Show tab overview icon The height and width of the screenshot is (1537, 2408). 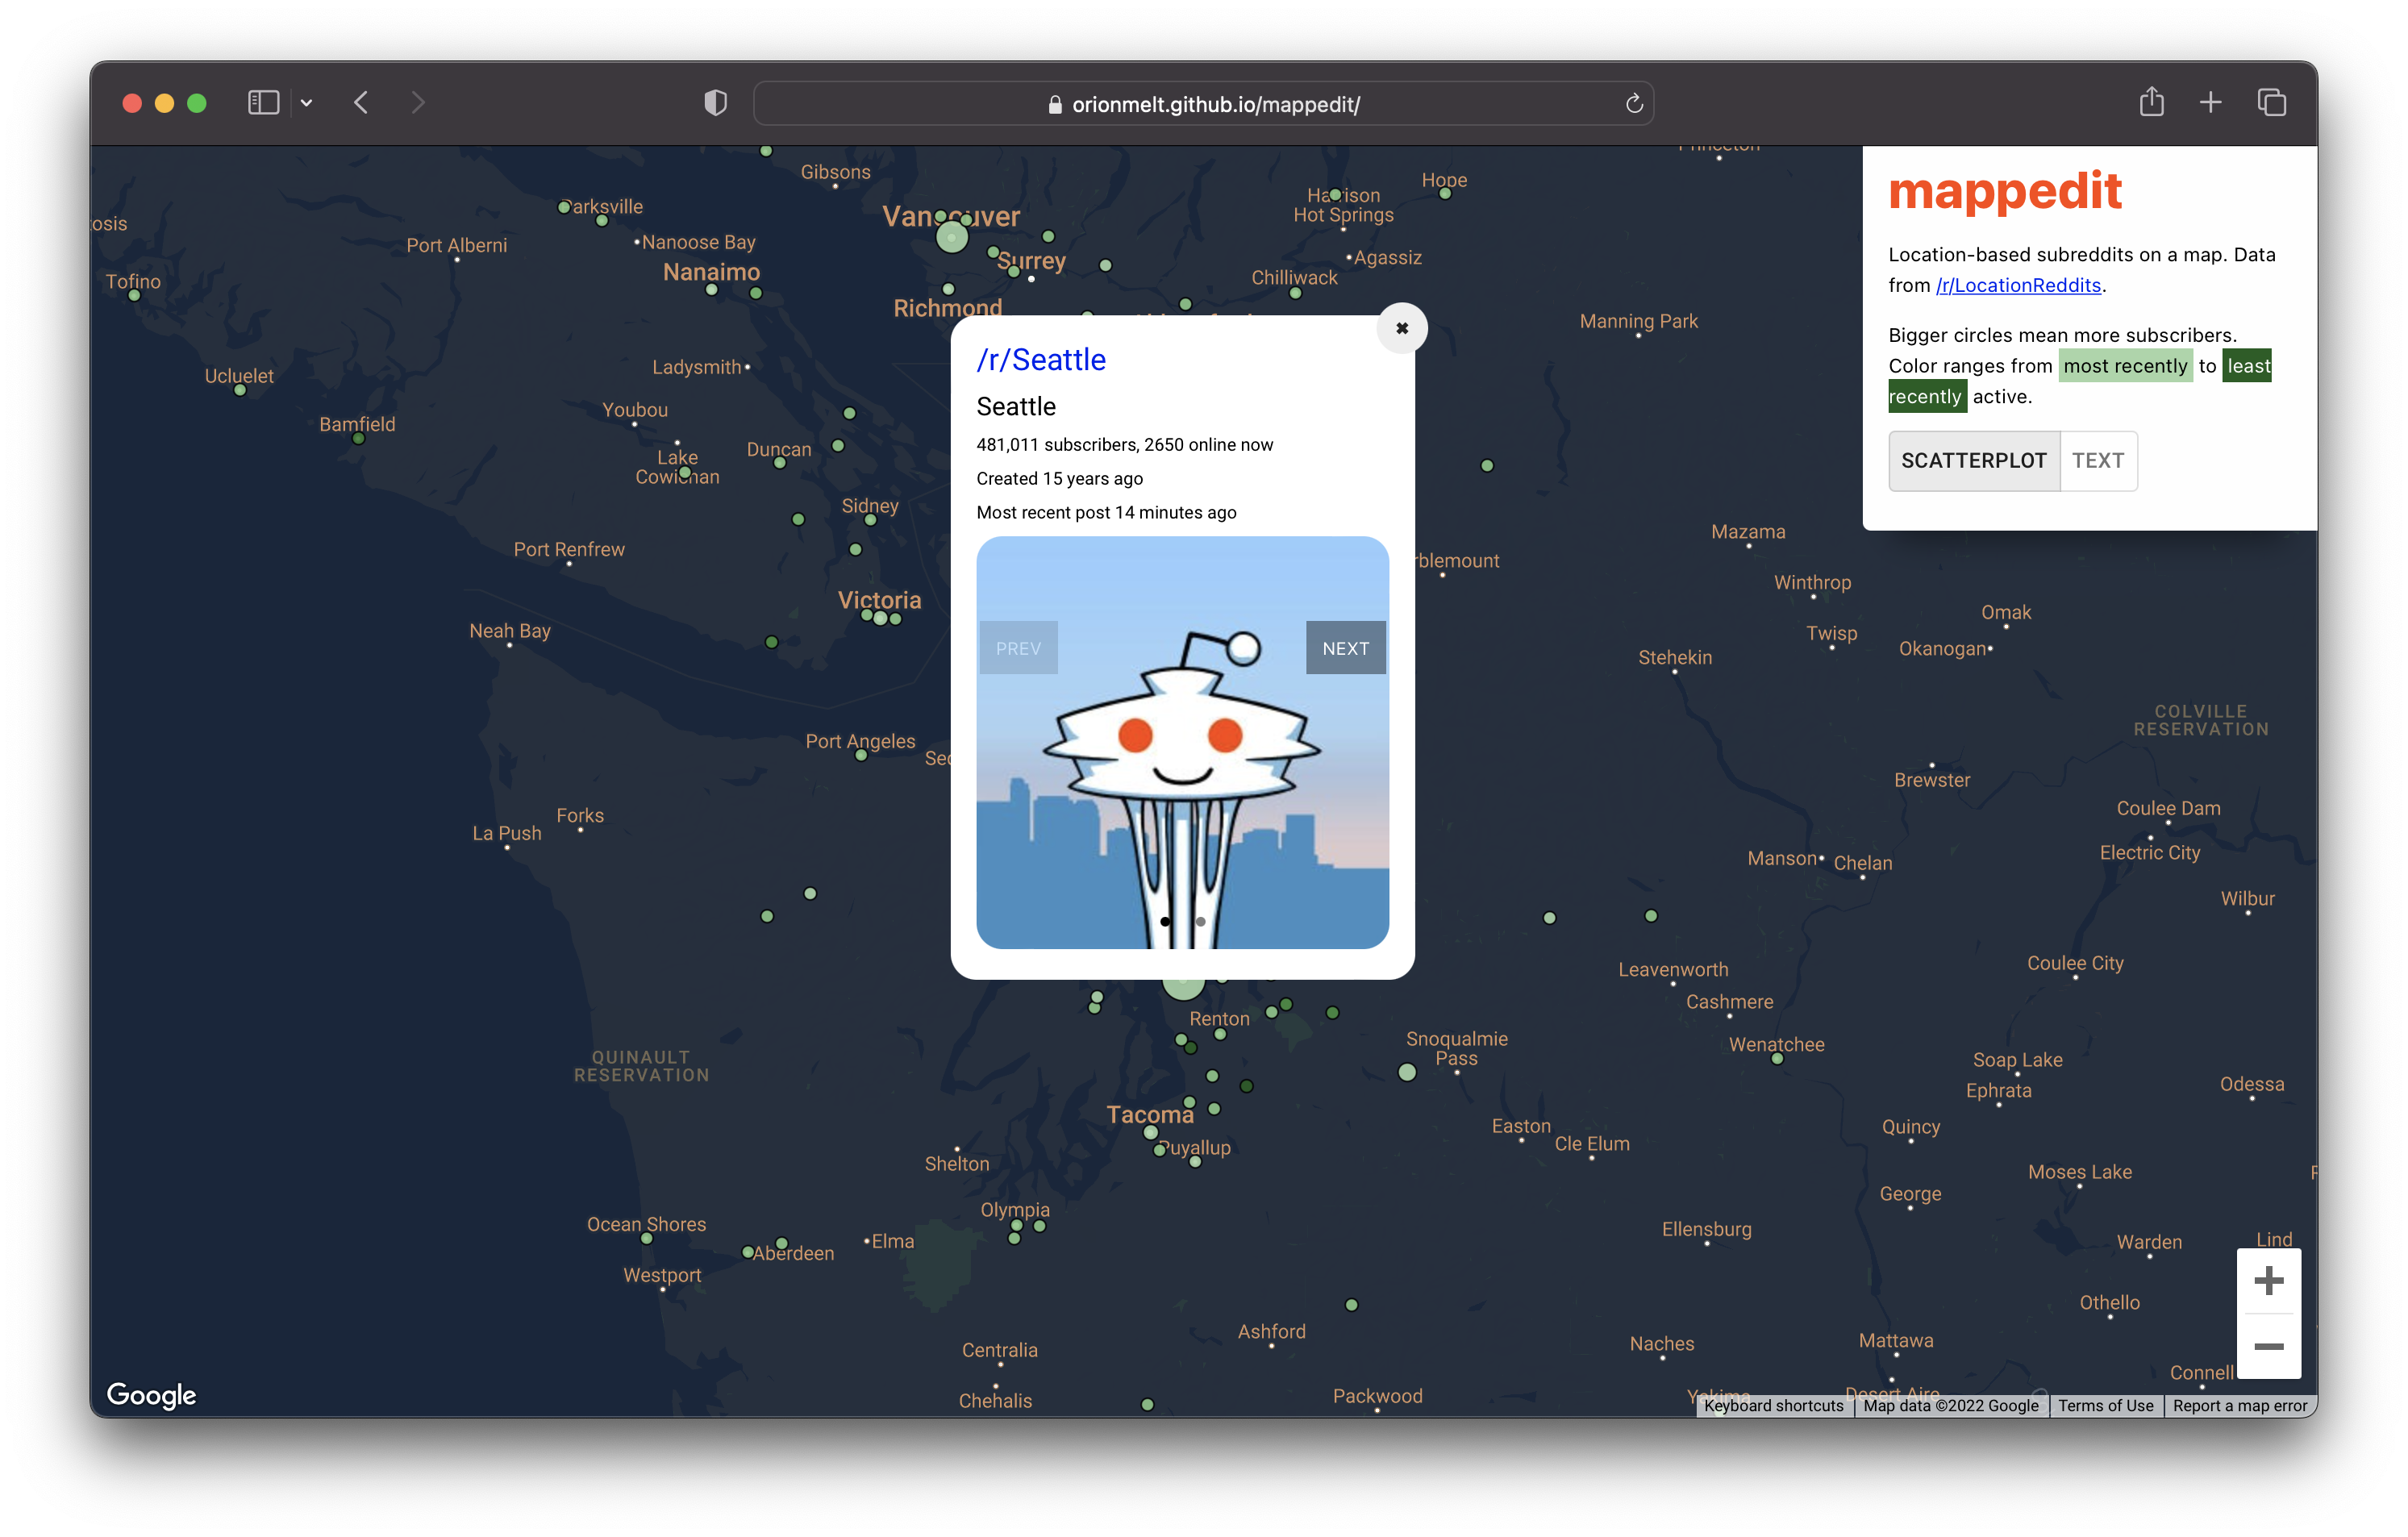point(2271,102)
